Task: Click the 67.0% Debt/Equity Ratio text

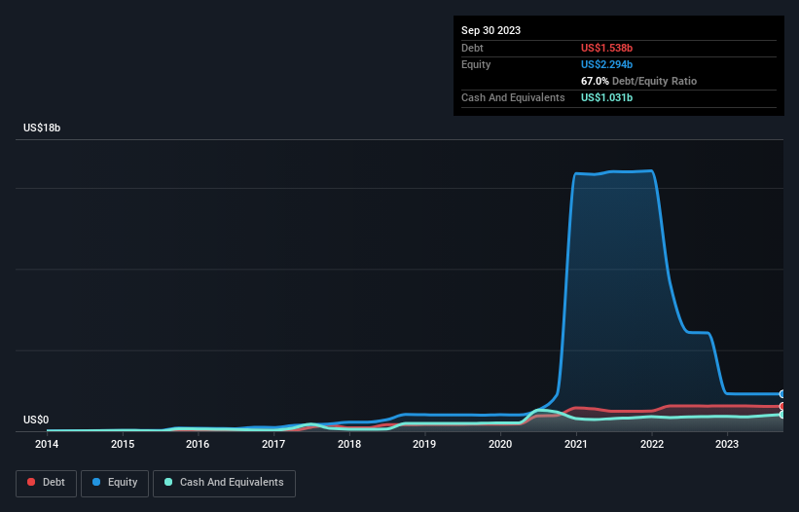Action: [638, 81]
